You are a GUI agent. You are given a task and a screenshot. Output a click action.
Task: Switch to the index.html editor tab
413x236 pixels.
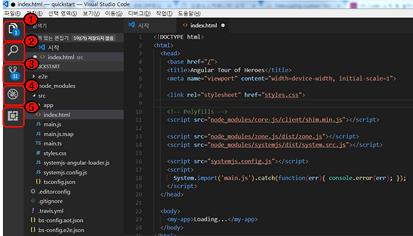click(x=203, y=26)
